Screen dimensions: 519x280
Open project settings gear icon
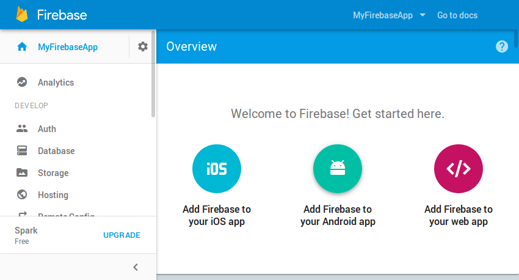point(143,46)
